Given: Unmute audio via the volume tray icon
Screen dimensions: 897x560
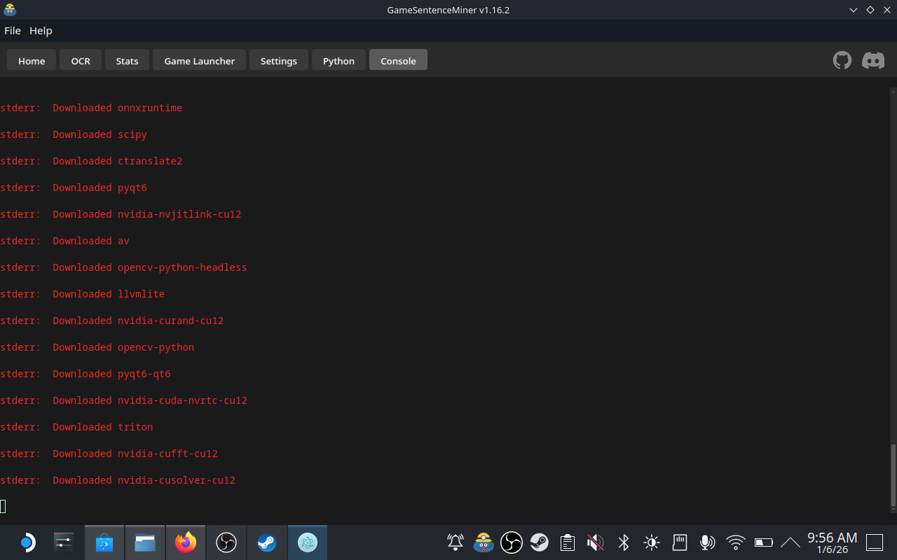Looking at the screenshot, I should tap(595, 542).
